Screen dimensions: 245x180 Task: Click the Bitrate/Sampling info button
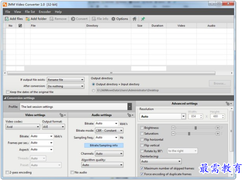pos(104,145)
